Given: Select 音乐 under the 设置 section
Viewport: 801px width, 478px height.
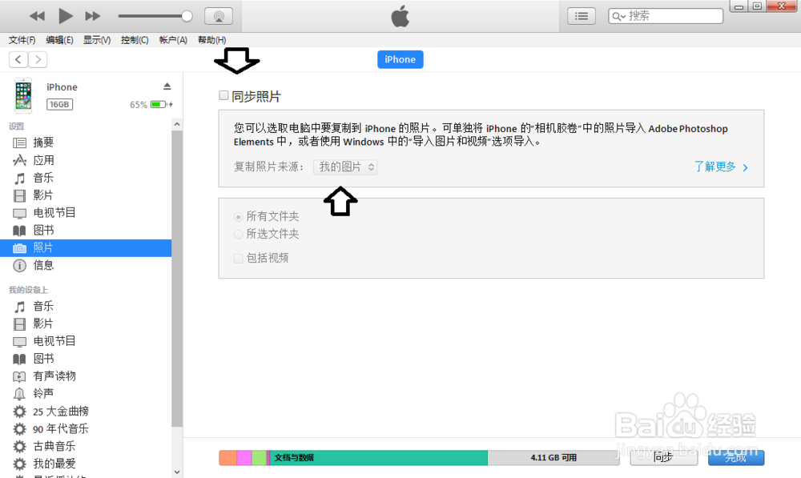Looking at the screenshot, I should click(x=86, y=178).
